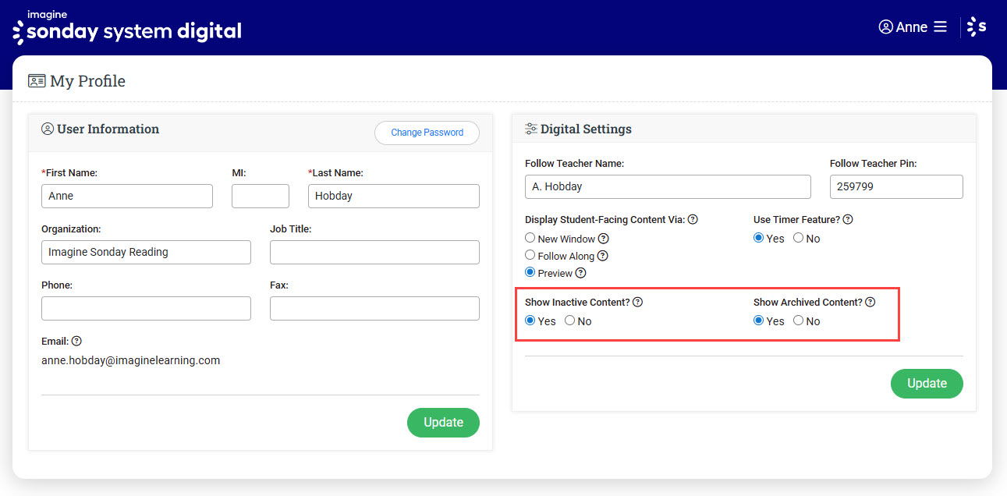Open the Anne user account menu
Screen dimensions: 1007x496
pos(902,27)
